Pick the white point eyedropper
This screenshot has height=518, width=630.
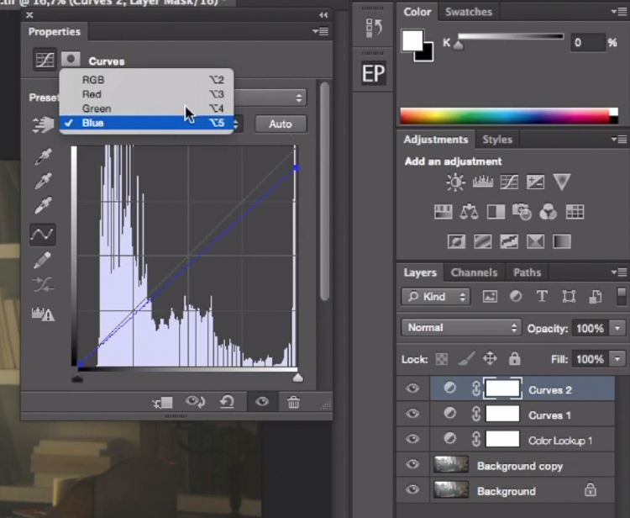[43, 205]
